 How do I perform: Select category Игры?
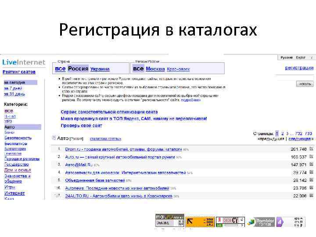(10, 187)
